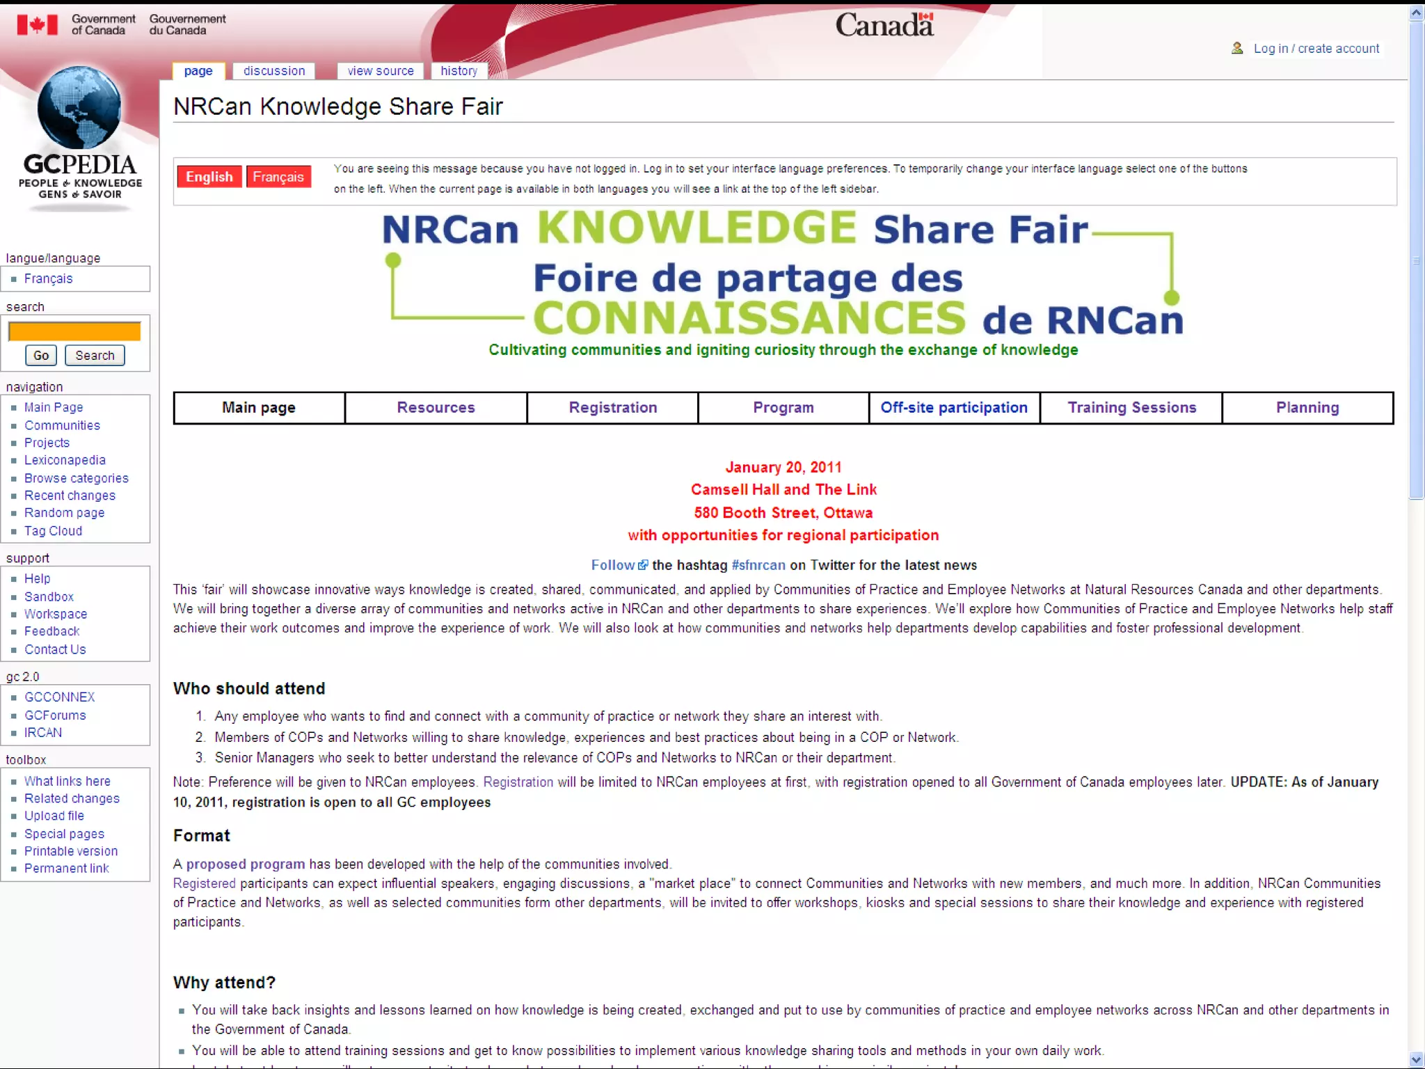Image resolution: width=1425 pixels, height=1069 pixels.
Task: Switch interface language to Français button
Action: (278, 177)
